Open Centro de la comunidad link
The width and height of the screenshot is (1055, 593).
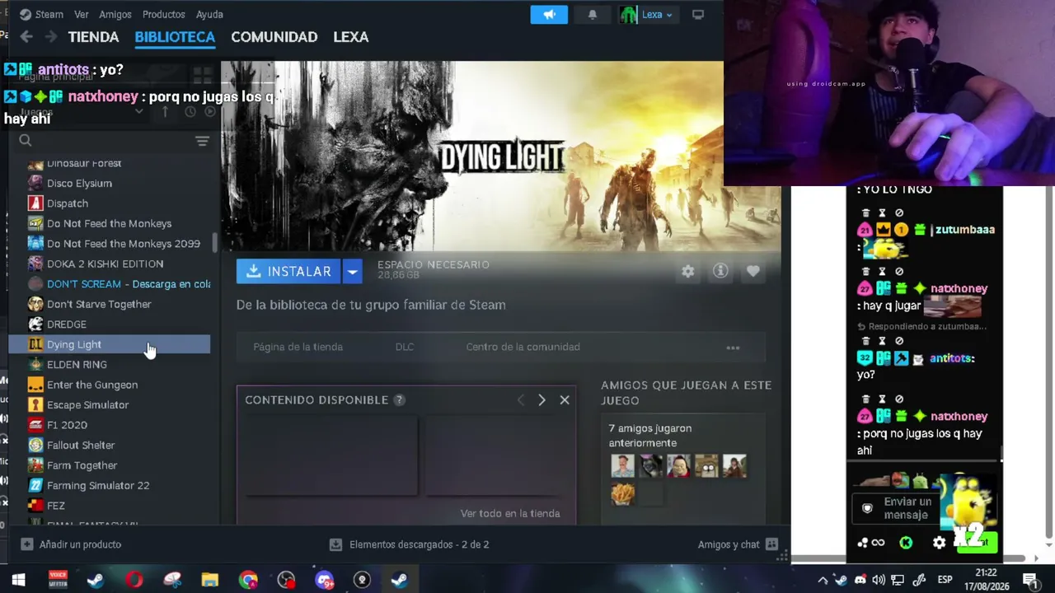pyautogui.click(x=523, y=347)
